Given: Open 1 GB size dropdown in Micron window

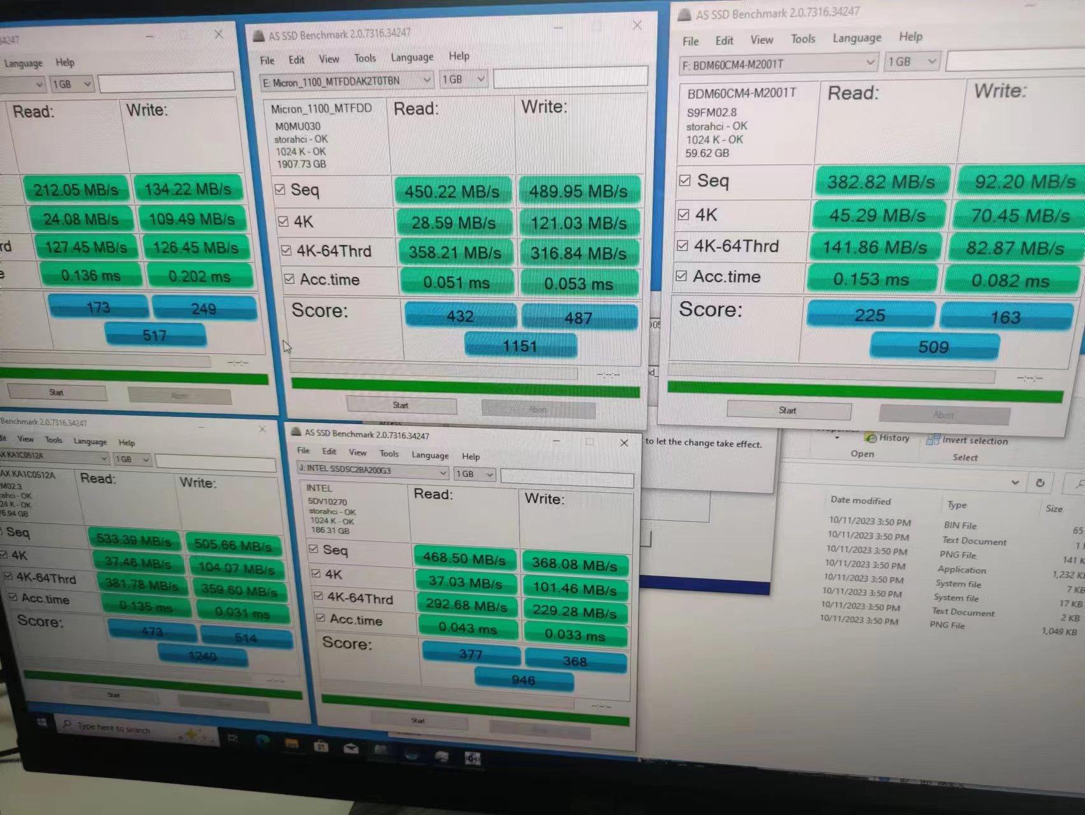Looking at the screenshot, I should click(464, 80).
